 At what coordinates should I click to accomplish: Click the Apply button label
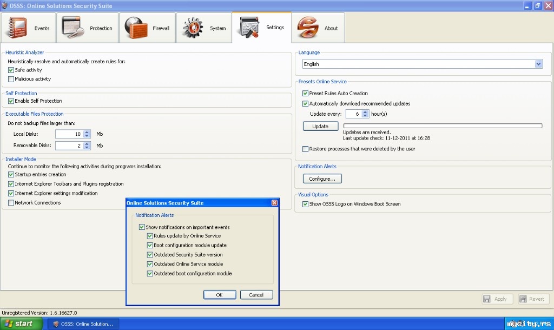click(x=500, y=299)
